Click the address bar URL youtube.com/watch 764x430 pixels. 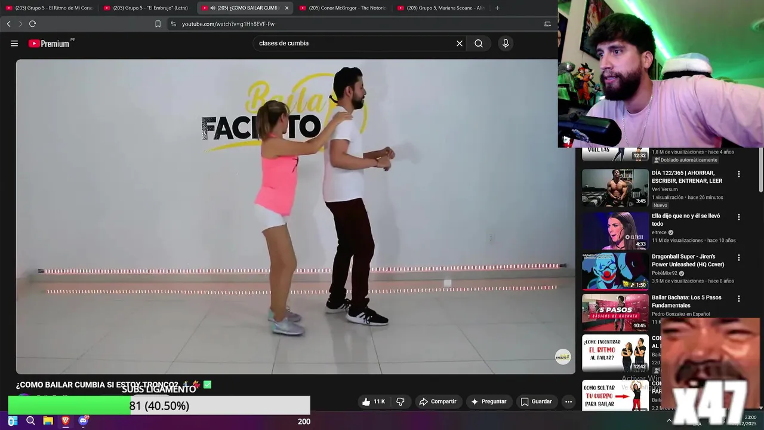pos(228,24)
